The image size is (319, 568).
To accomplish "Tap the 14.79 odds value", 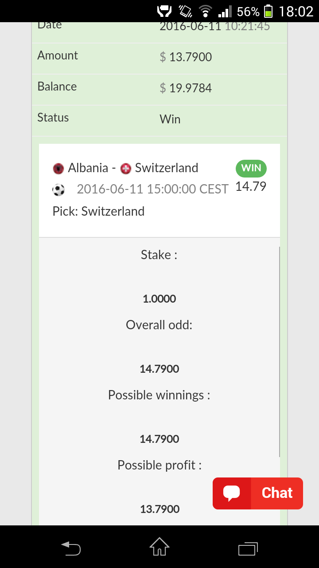I will tap(251, 186).
